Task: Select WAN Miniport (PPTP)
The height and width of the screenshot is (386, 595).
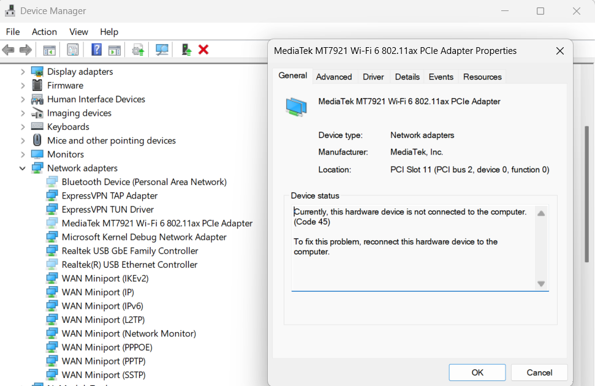Action: (104, 361)
